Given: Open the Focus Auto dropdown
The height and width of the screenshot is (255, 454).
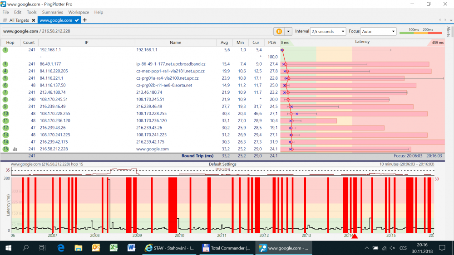Looking at the screenshot, I should tap(378, 32).
